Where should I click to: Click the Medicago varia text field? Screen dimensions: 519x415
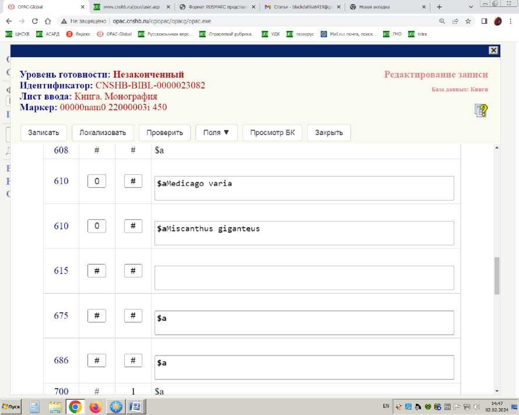tap(304, 188)
